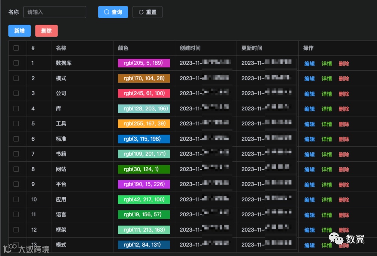The height and width of the screenshot is (256, 377).
Task: Click color swatch rgb(245, 61, 100)
Action: [144, 93]
